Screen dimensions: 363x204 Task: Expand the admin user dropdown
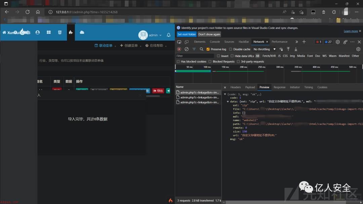coord(155,35)
